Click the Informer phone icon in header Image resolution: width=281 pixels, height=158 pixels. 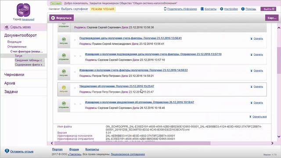pos(165,9)
